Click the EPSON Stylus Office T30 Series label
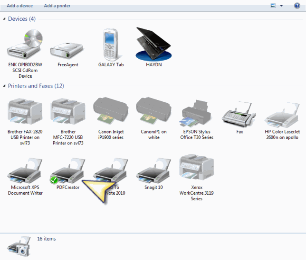This screenshot has height=260, width=306. tap(197, 134)
